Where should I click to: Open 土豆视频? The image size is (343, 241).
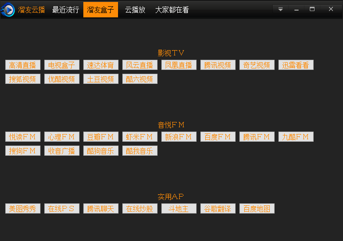pyautogui.click(x=101, y=79)
